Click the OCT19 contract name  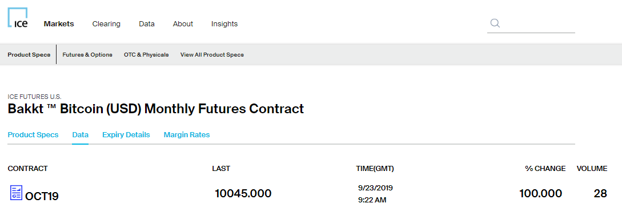coord(42,196)
